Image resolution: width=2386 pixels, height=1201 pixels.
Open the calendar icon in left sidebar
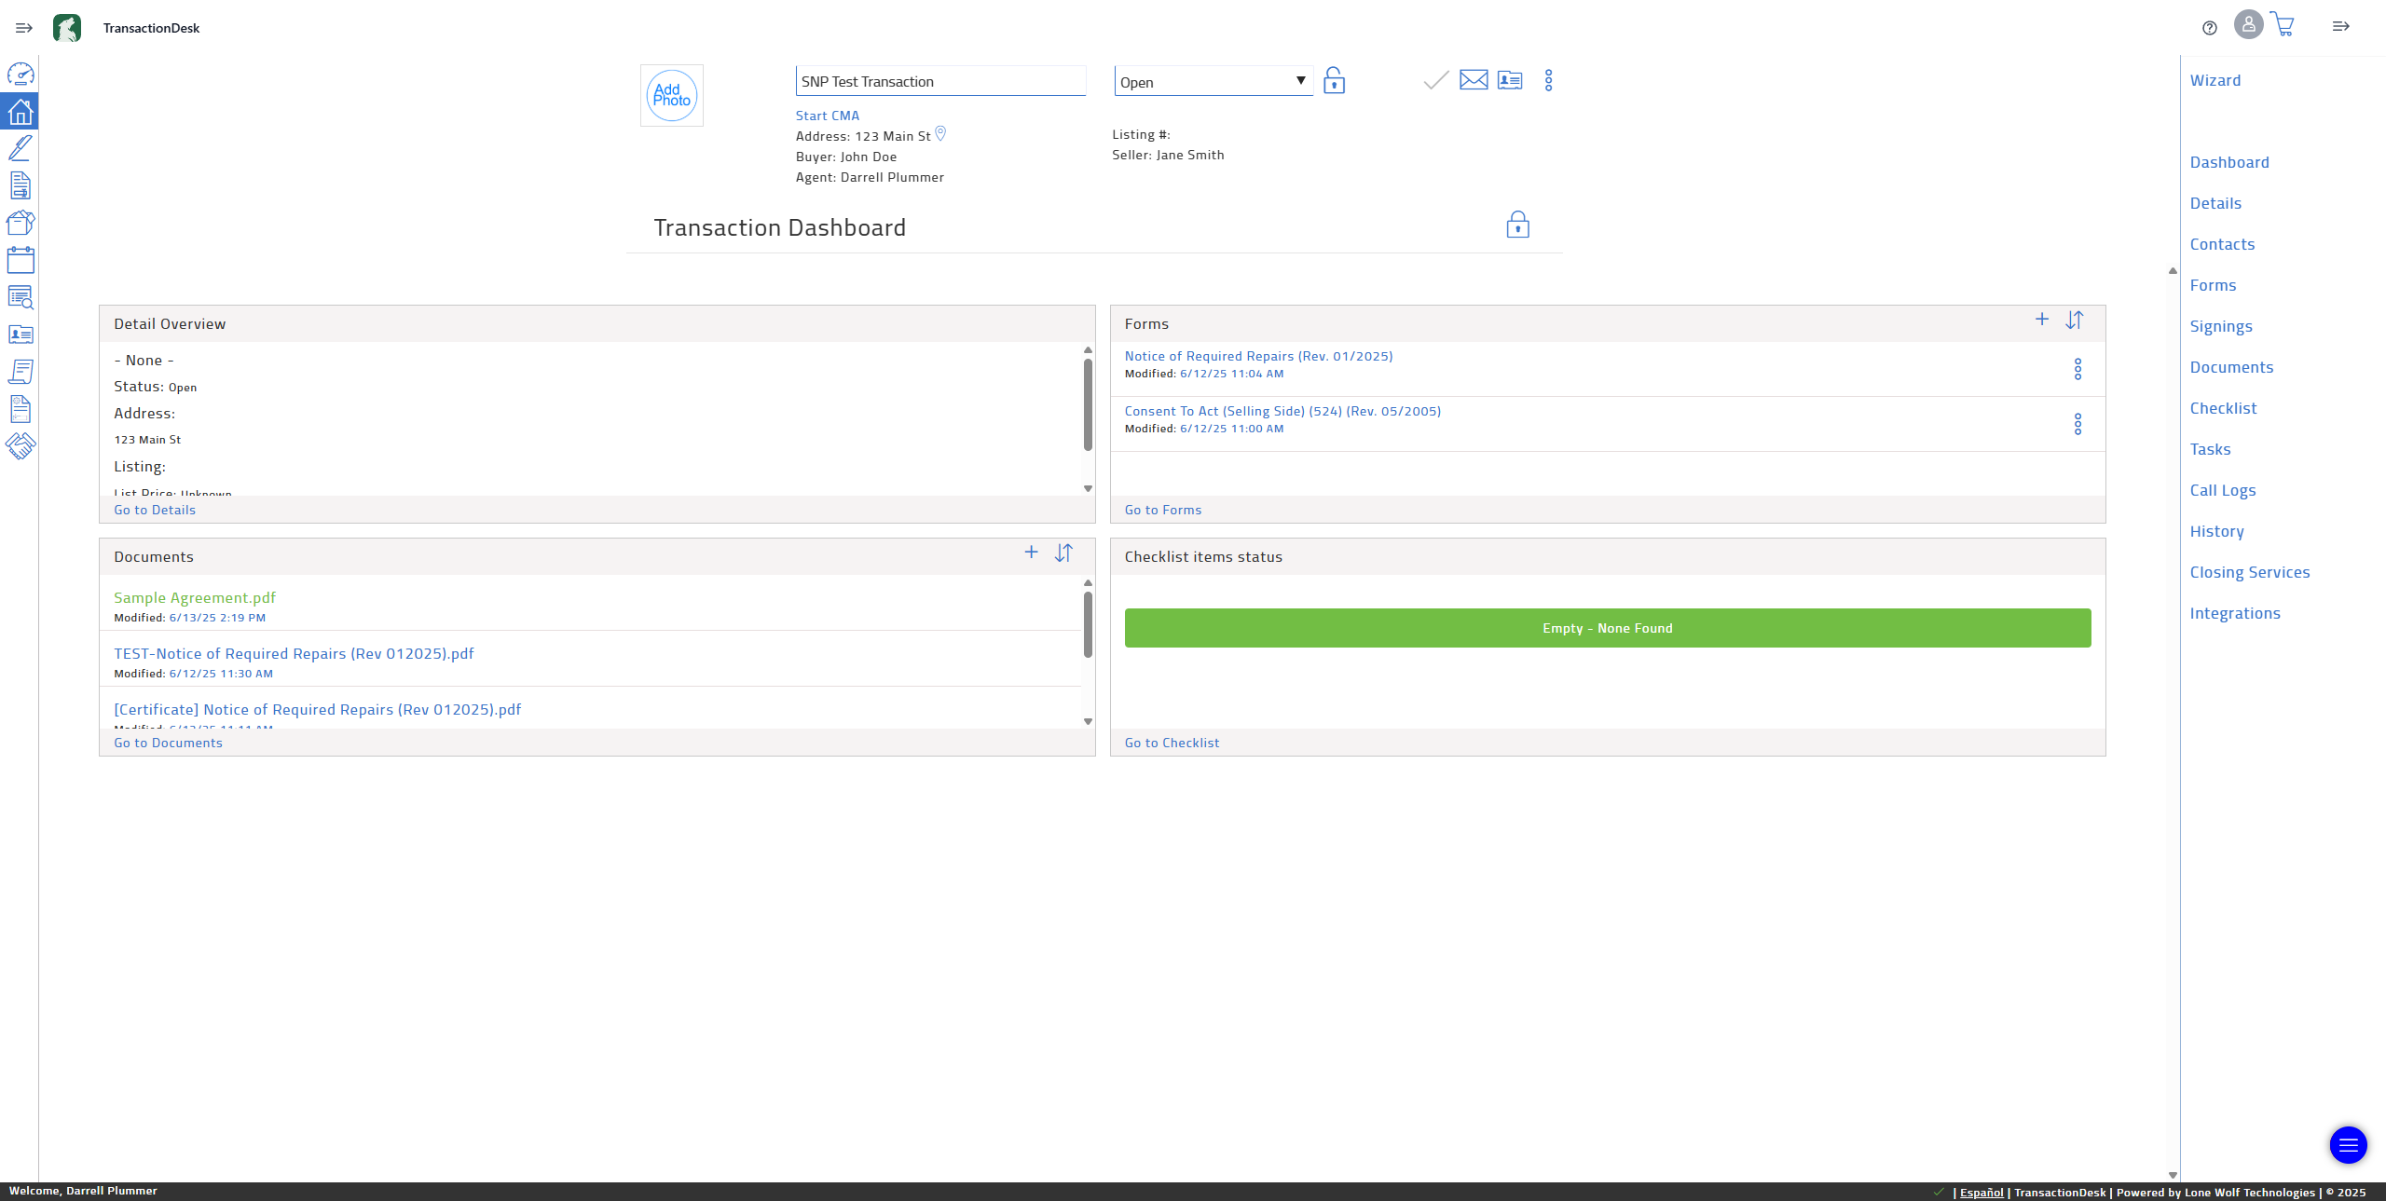click(21, 260)
